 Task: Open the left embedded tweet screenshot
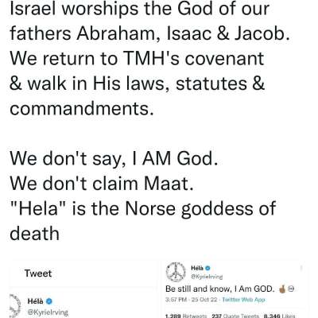(82, 289)
